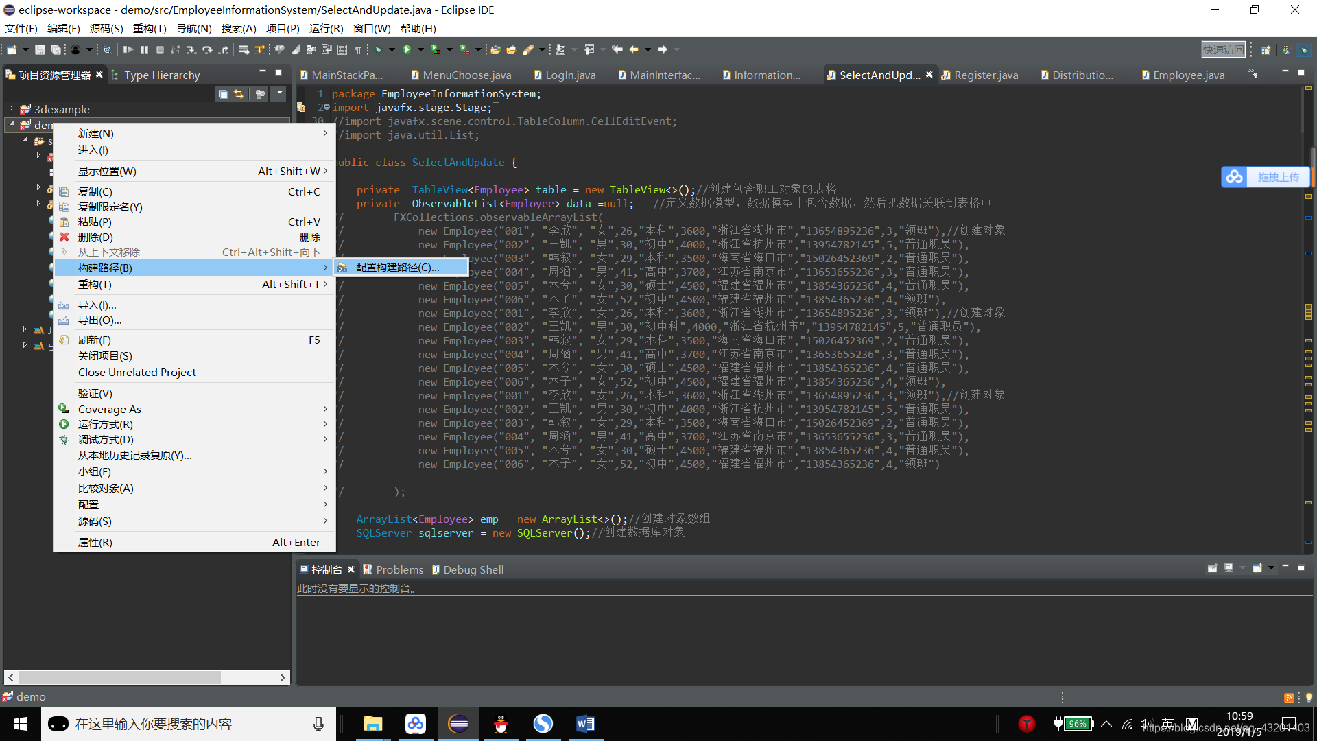Viewport: 1317px width, 741px height.
Task: Switch to the Java EE perspective icon
Action: 1285,49
